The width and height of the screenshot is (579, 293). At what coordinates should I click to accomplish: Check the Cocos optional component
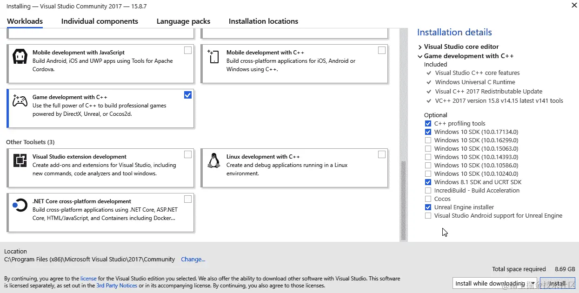click(x=428, y=199)
